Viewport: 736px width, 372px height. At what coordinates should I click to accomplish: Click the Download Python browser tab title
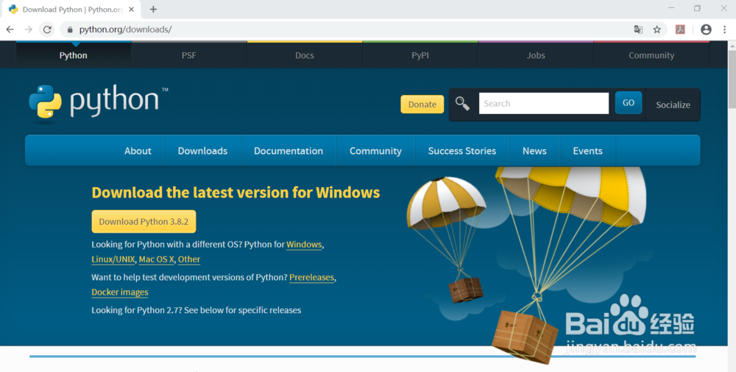point(73,10)
